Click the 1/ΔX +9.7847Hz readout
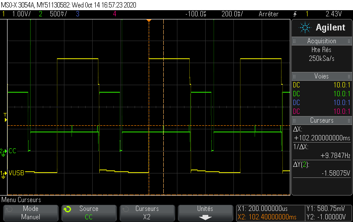The width and height of the screenshot is (353, 222). (x=322, y=151)
